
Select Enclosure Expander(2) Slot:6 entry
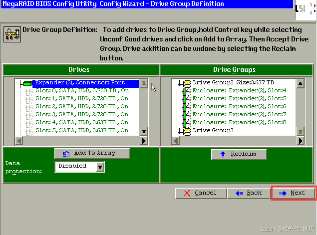click(239, 106)
